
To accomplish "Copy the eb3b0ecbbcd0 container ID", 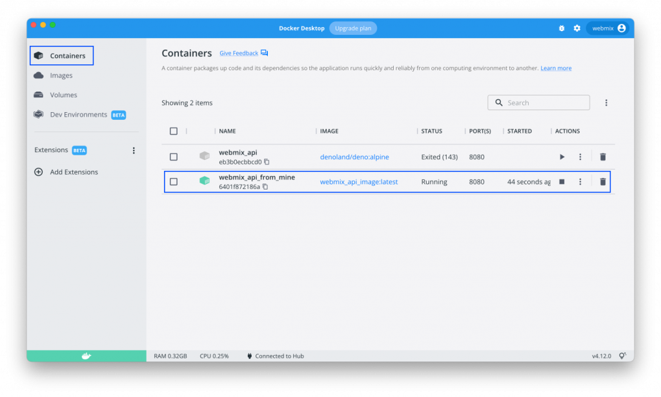I will (x=267, y=162).
